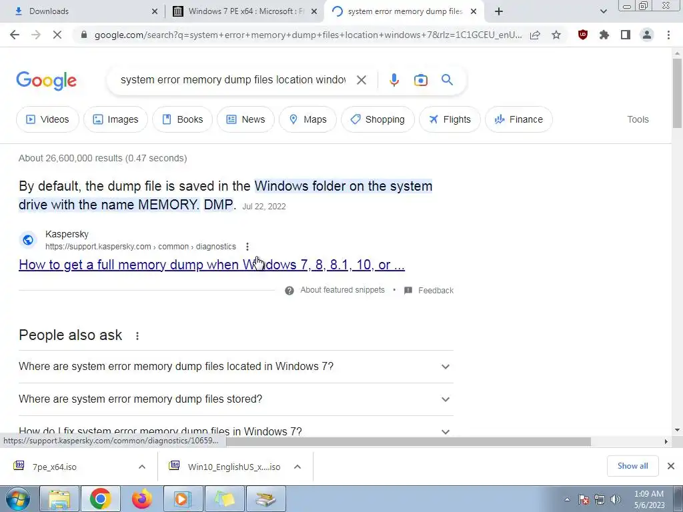Show all downloads
This screenshot has width=683, height=512.
coord(632,466)
